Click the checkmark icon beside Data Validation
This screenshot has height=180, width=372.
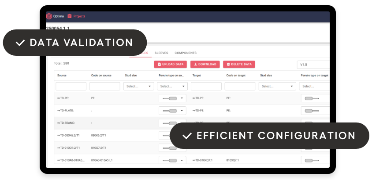(x=20, y=43)
